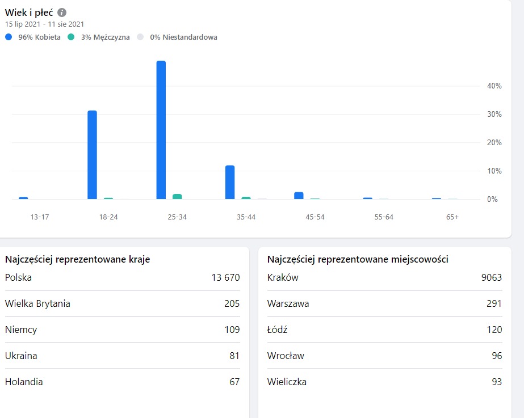
Task: Click the 109 value for Niemcy
Action: point(232,330)
